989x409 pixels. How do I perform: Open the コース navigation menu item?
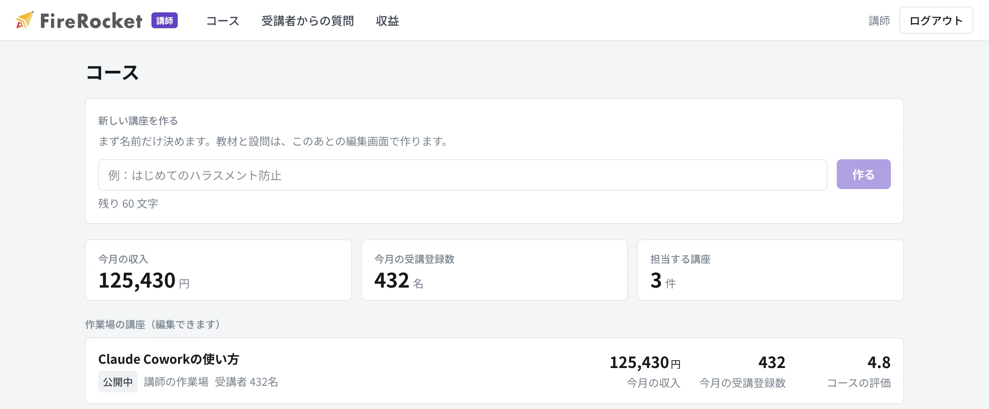(x=223, y=21)
